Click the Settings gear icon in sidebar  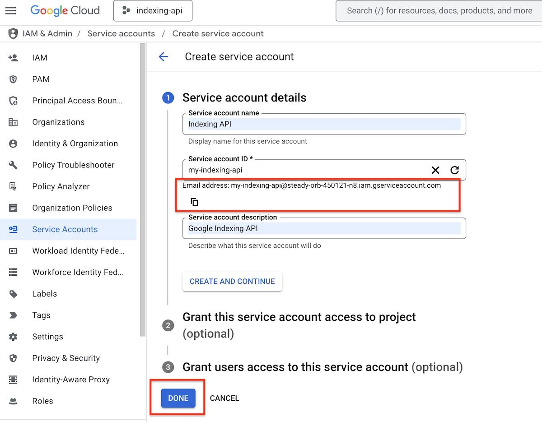(13, 337)
